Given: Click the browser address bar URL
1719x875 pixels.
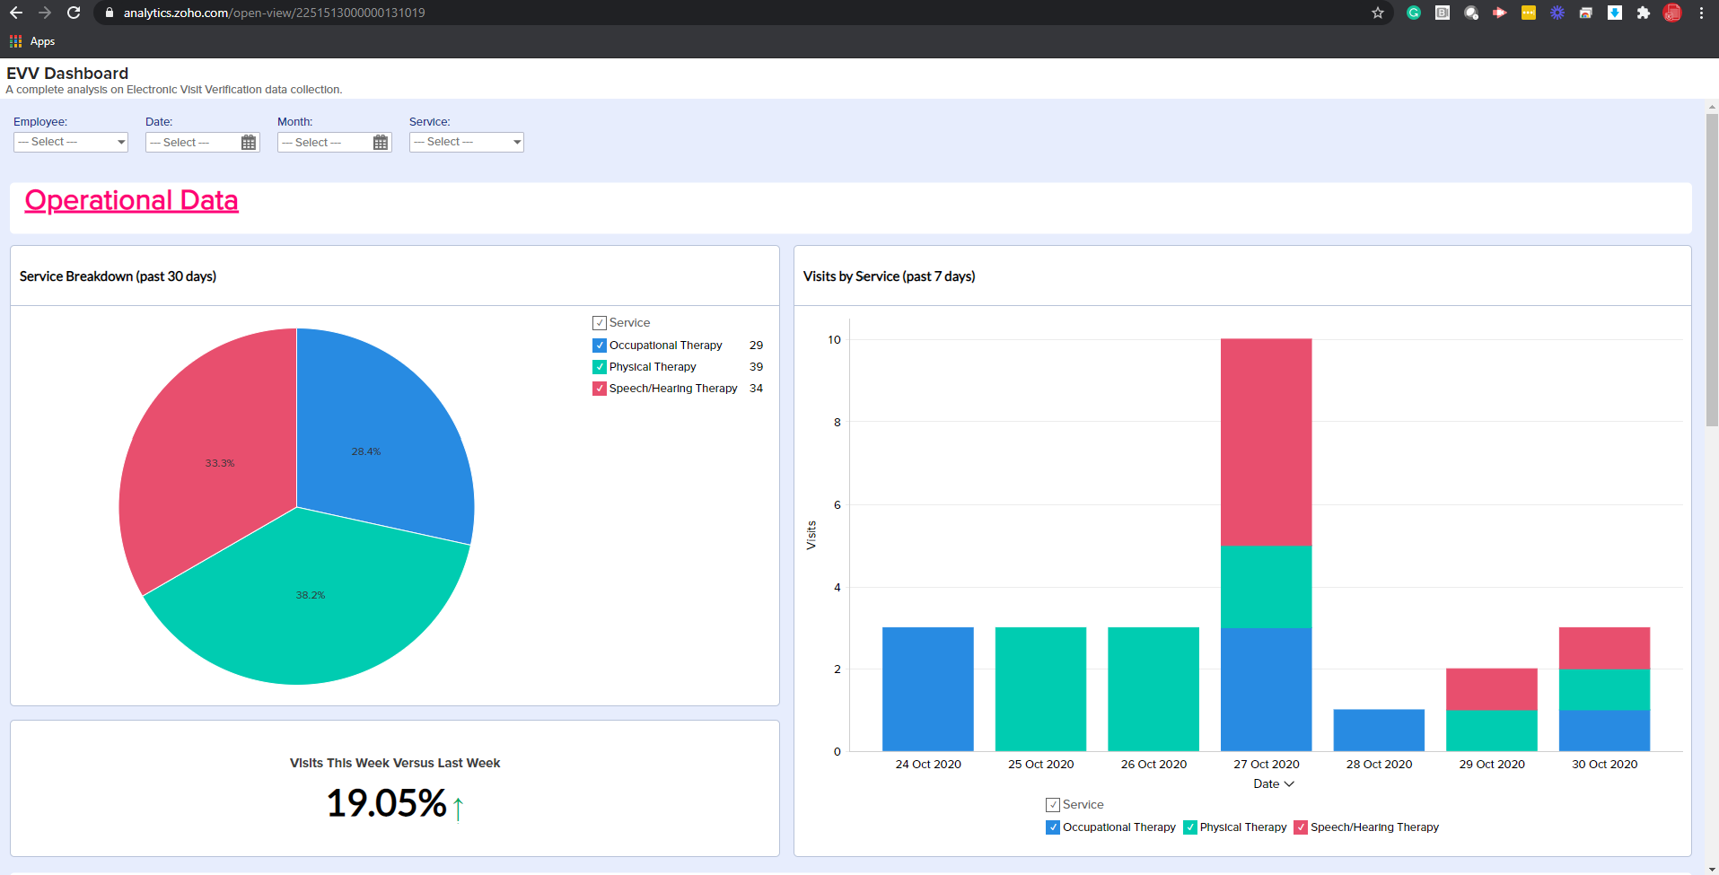Looking at the screenshot, I should click(275, 13).
